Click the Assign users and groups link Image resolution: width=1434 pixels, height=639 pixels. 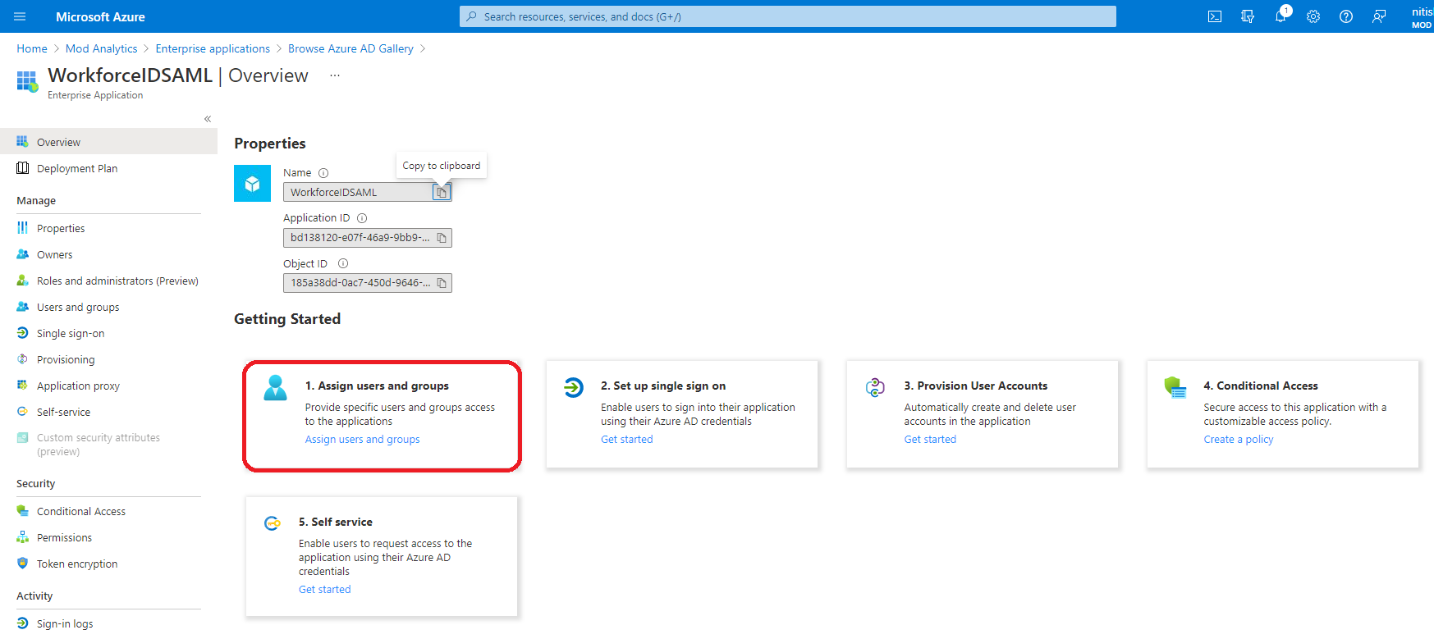pyautogui.click(x=362, y=440)
